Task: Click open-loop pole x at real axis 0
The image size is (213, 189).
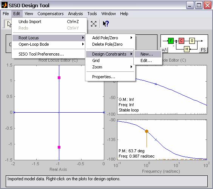Action: (x=104, y=112)
